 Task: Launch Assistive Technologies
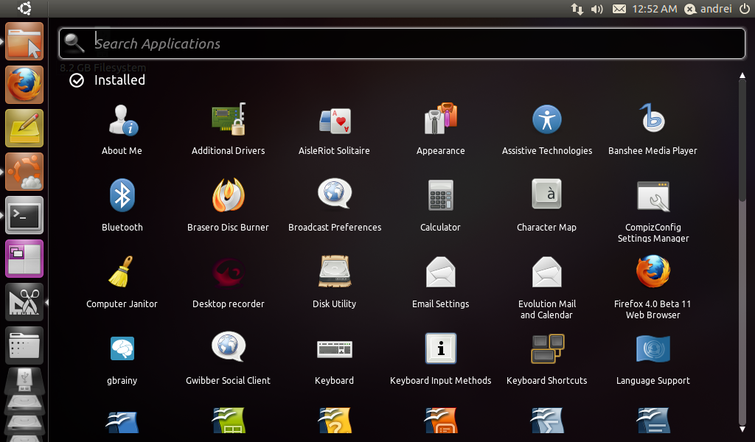[x=547, y=130]
